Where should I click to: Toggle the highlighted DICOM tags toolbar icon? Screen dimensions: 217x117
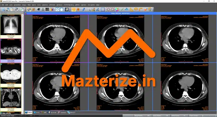pos(29,9)
